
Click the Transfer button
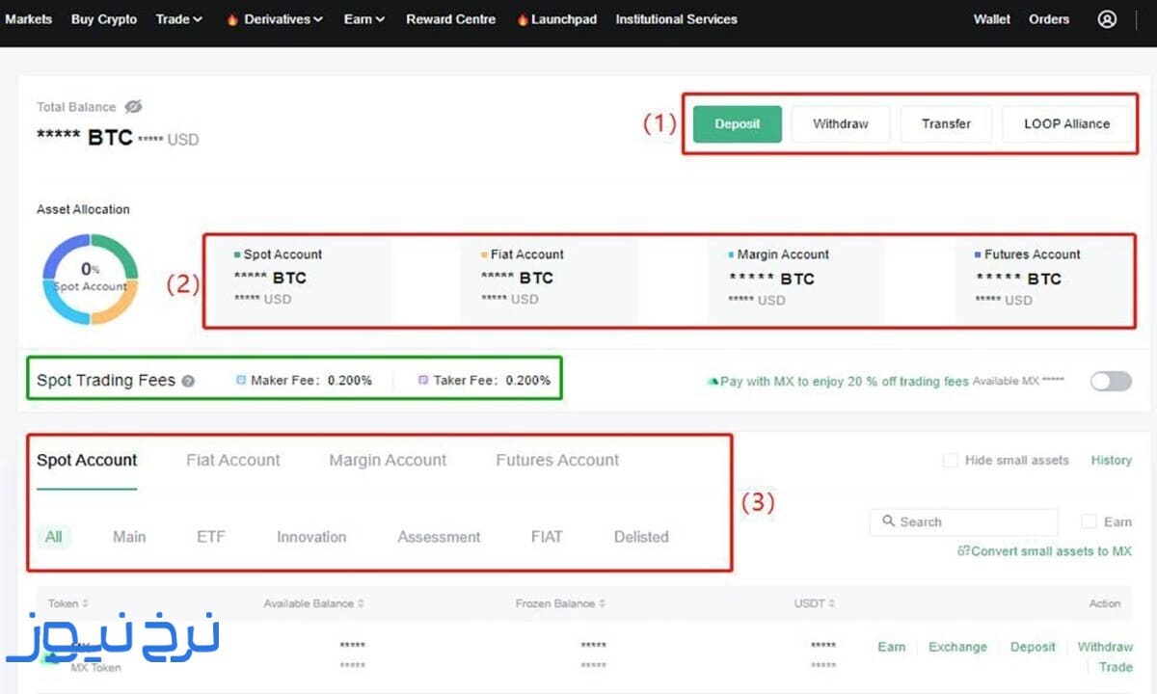point(946,124)
